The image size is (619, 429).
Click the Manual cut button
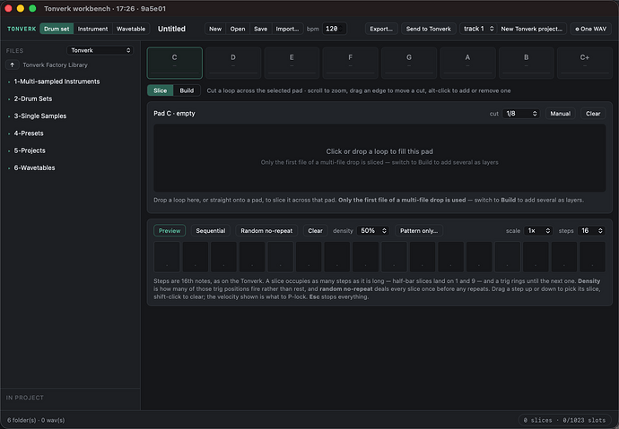click(x=560, y=114)
